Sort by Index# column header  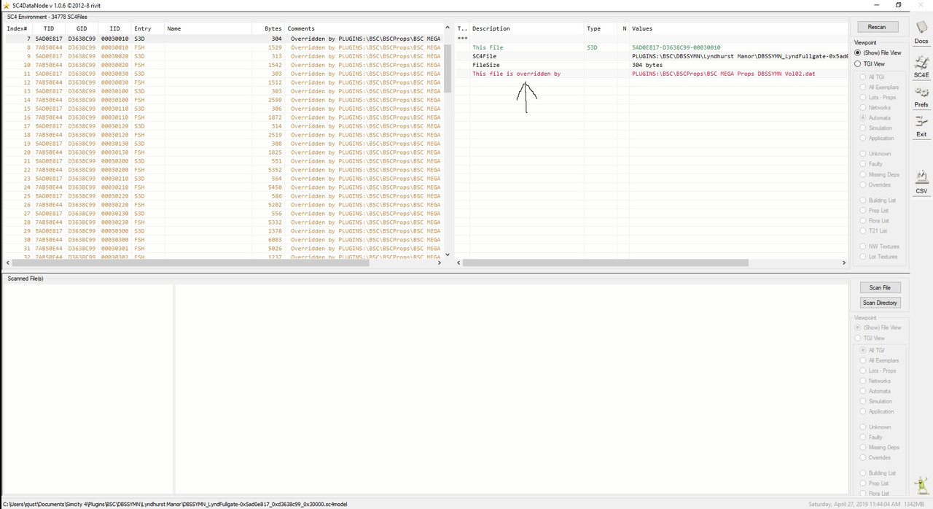17,28
